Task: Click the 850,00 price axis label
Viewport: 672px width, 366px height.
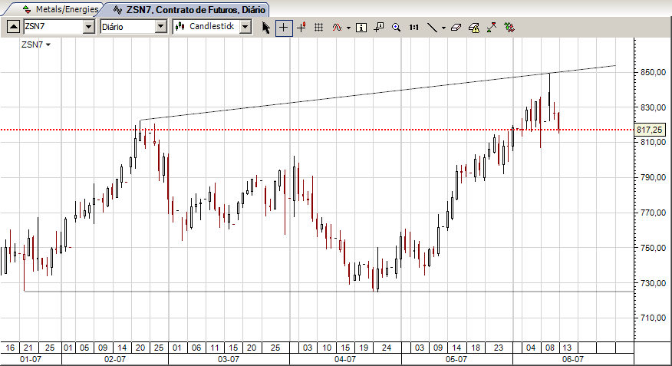Action: (x=653, y=72)
